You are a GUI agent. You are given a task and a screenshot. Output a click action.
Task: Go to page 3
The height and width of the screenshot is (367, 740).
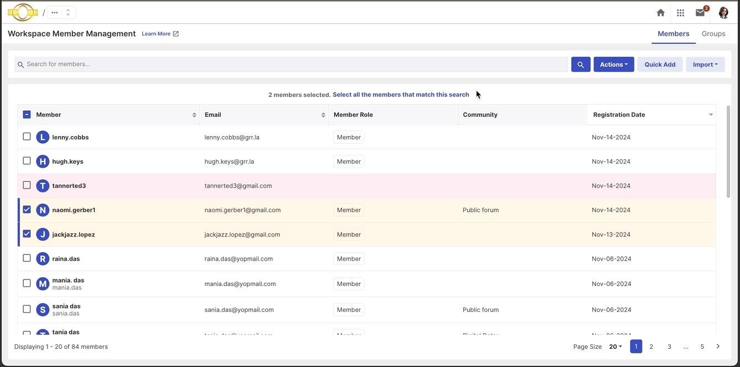pos(669,347)
